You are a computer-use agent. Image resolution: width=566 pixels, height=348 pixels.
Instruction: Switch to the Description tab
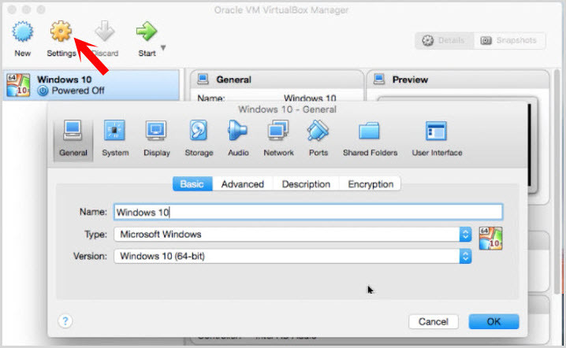tap(306, 184)
